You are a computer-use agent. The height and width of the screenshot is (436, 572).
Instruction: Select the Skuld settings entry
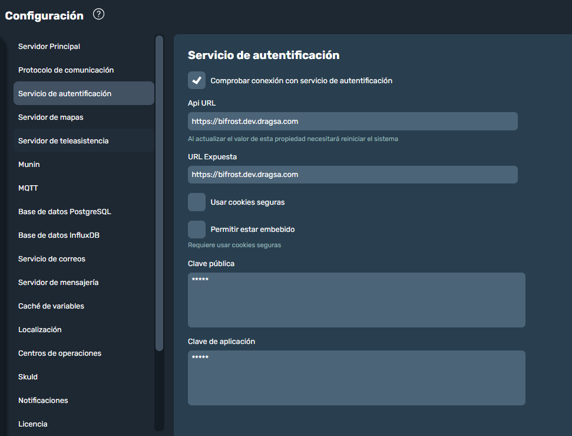point(84,377)
